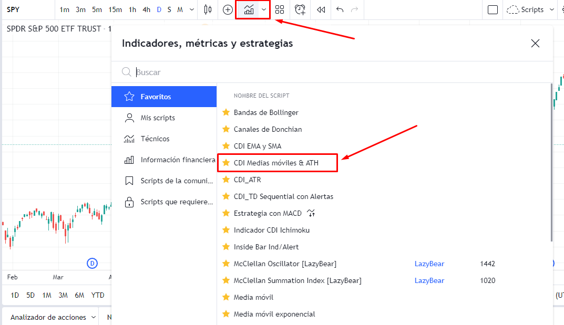Screen dimensions: 564x325
Task: Expand the Scripts layout dropdown arrow
Action: pos(552,9)
